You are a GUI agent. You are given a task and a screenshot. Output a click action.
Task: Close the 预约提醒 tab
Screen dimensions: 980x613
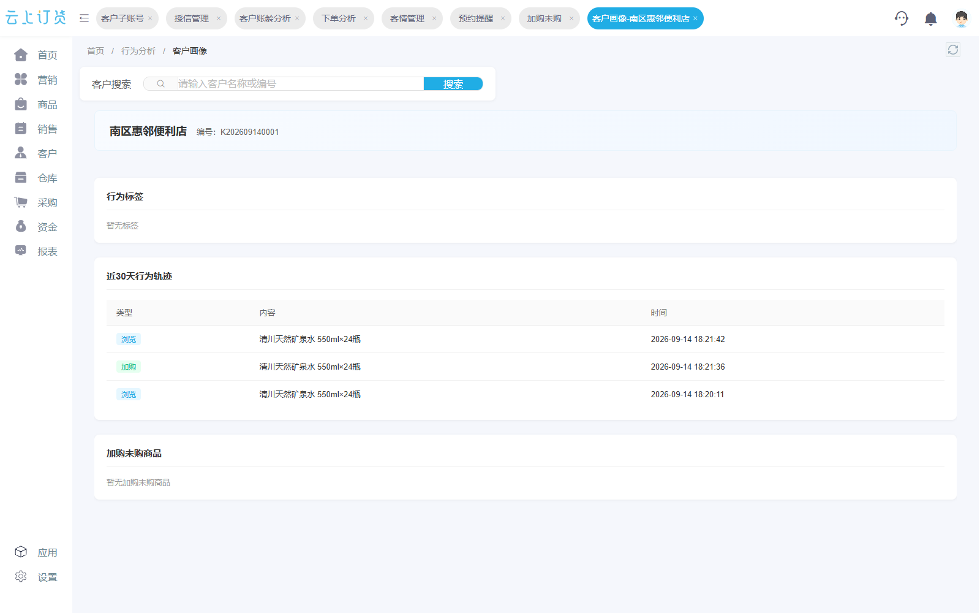click(x=503, y=18)
